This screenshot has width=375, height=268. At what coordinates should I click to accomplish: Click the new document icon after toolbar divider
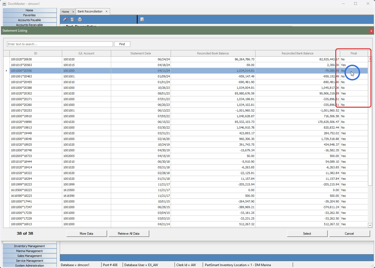tap(142, 19)
